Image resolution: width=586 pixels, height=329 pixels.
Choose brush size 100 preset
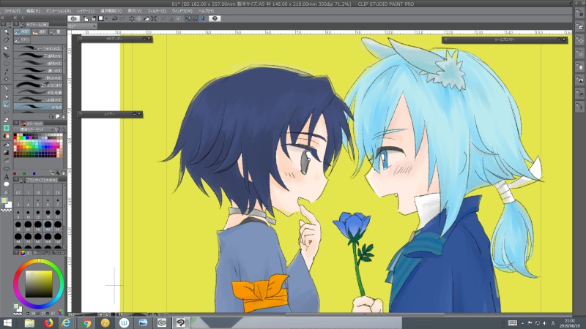48,238
